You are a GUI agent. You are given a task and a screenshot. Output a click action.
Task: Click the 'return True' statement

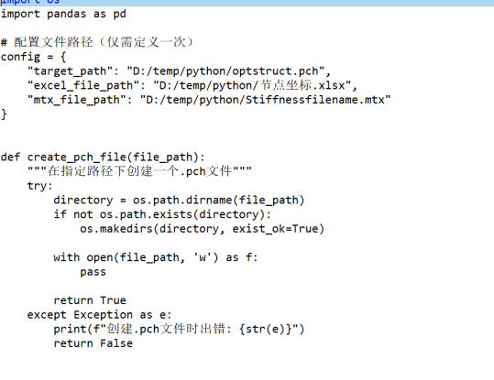point(90,300)
